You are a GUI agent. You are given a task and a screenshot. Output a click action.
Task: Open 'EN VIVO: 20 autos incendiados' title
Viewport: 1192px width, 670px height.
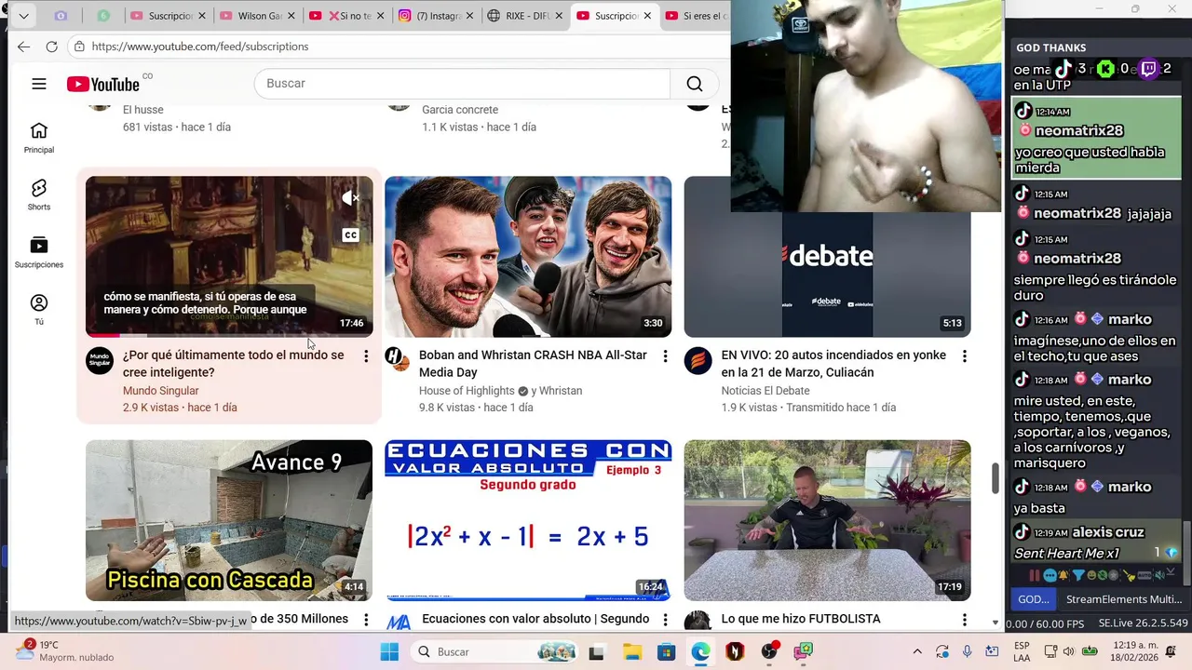[x=833, y=364]
